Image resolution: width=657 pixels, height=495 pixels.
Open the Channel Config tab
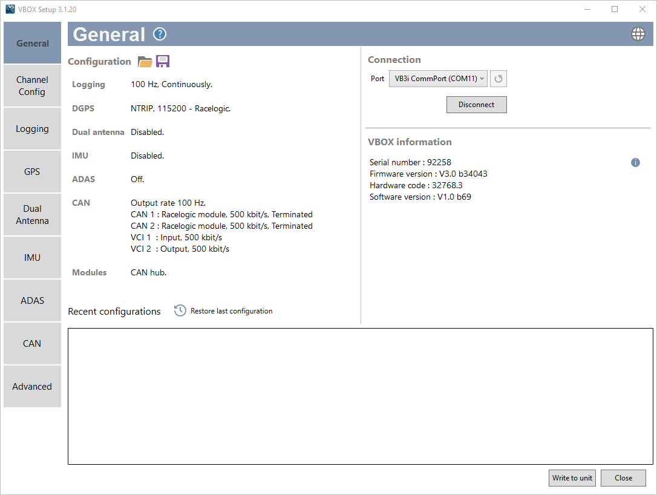coord(32,86)
